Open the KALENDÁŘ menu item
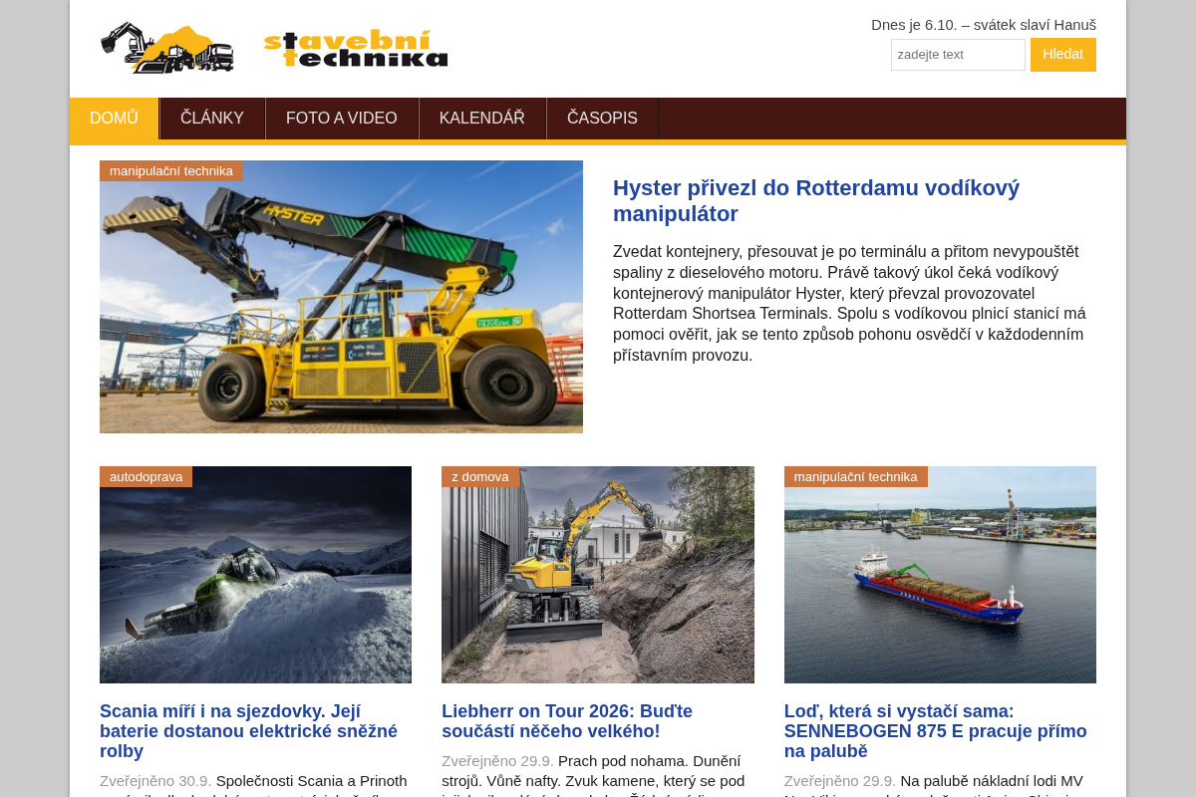Image resolution: width=1196 pixels, height=797 pixels. tap(482, 119)
